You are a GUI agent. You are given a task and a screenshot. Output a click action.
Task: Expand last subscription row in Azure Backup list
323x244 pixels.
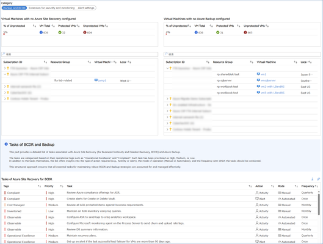tap(167, 129)
